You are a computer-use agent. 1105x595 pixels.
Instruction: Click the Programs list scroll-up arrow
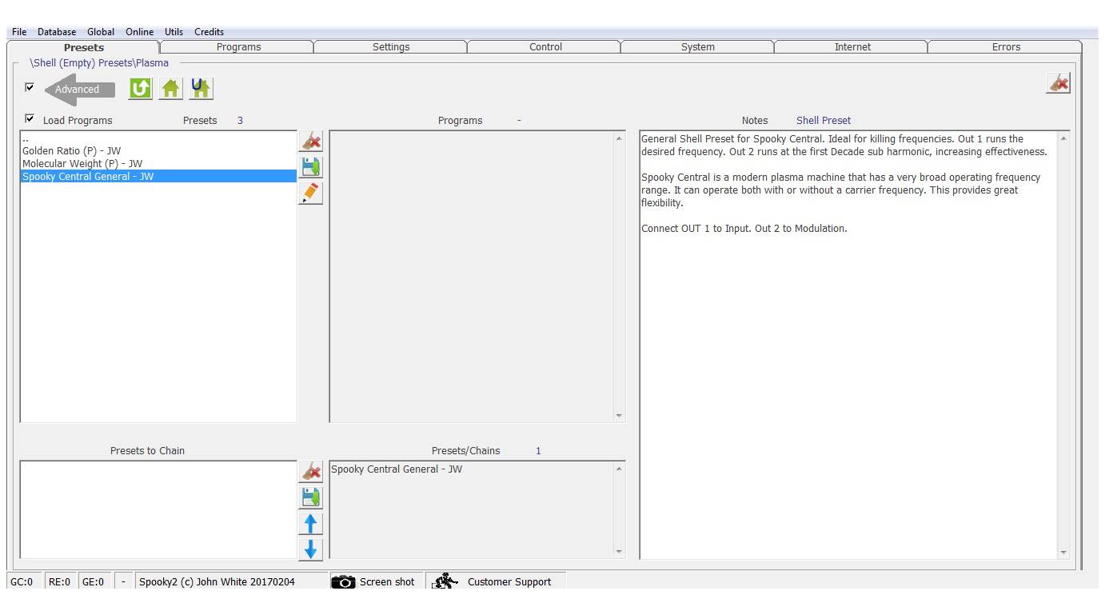point(618,139)
